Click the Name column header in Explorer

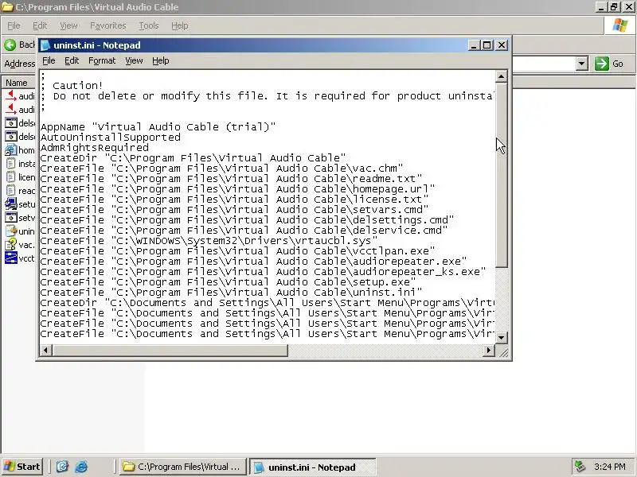tap(17, 83)
